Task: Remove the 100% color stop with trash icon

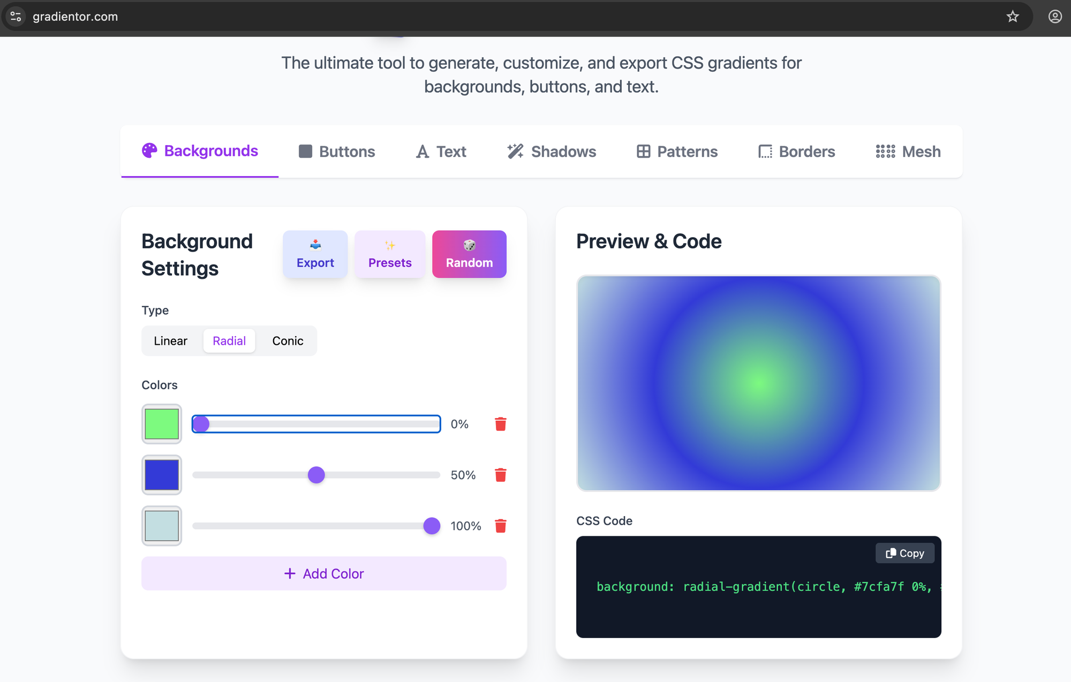Action: (x=500, y=526)
